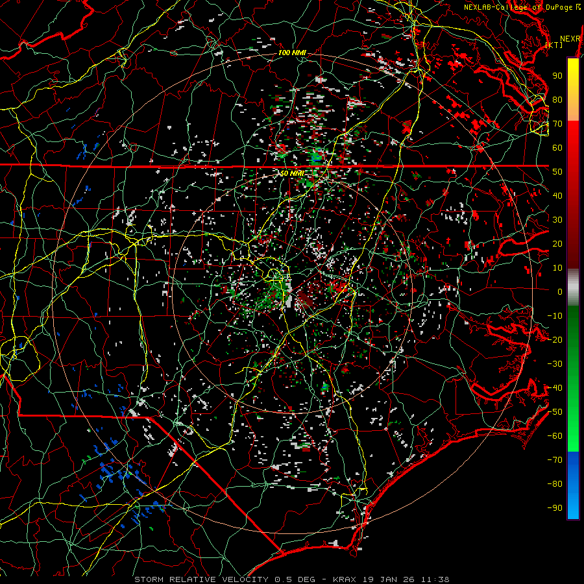
Task: Click the "19 JAN 26" date in the caption
Action: pos(388,579)
